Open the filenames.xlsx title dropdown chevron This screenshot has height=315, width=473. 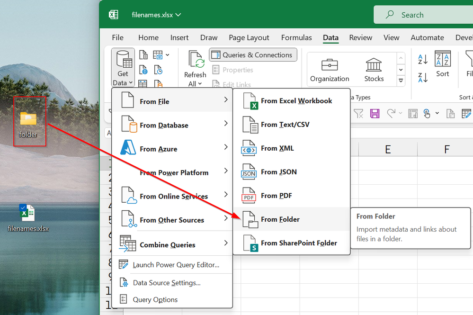pos(178,15)
